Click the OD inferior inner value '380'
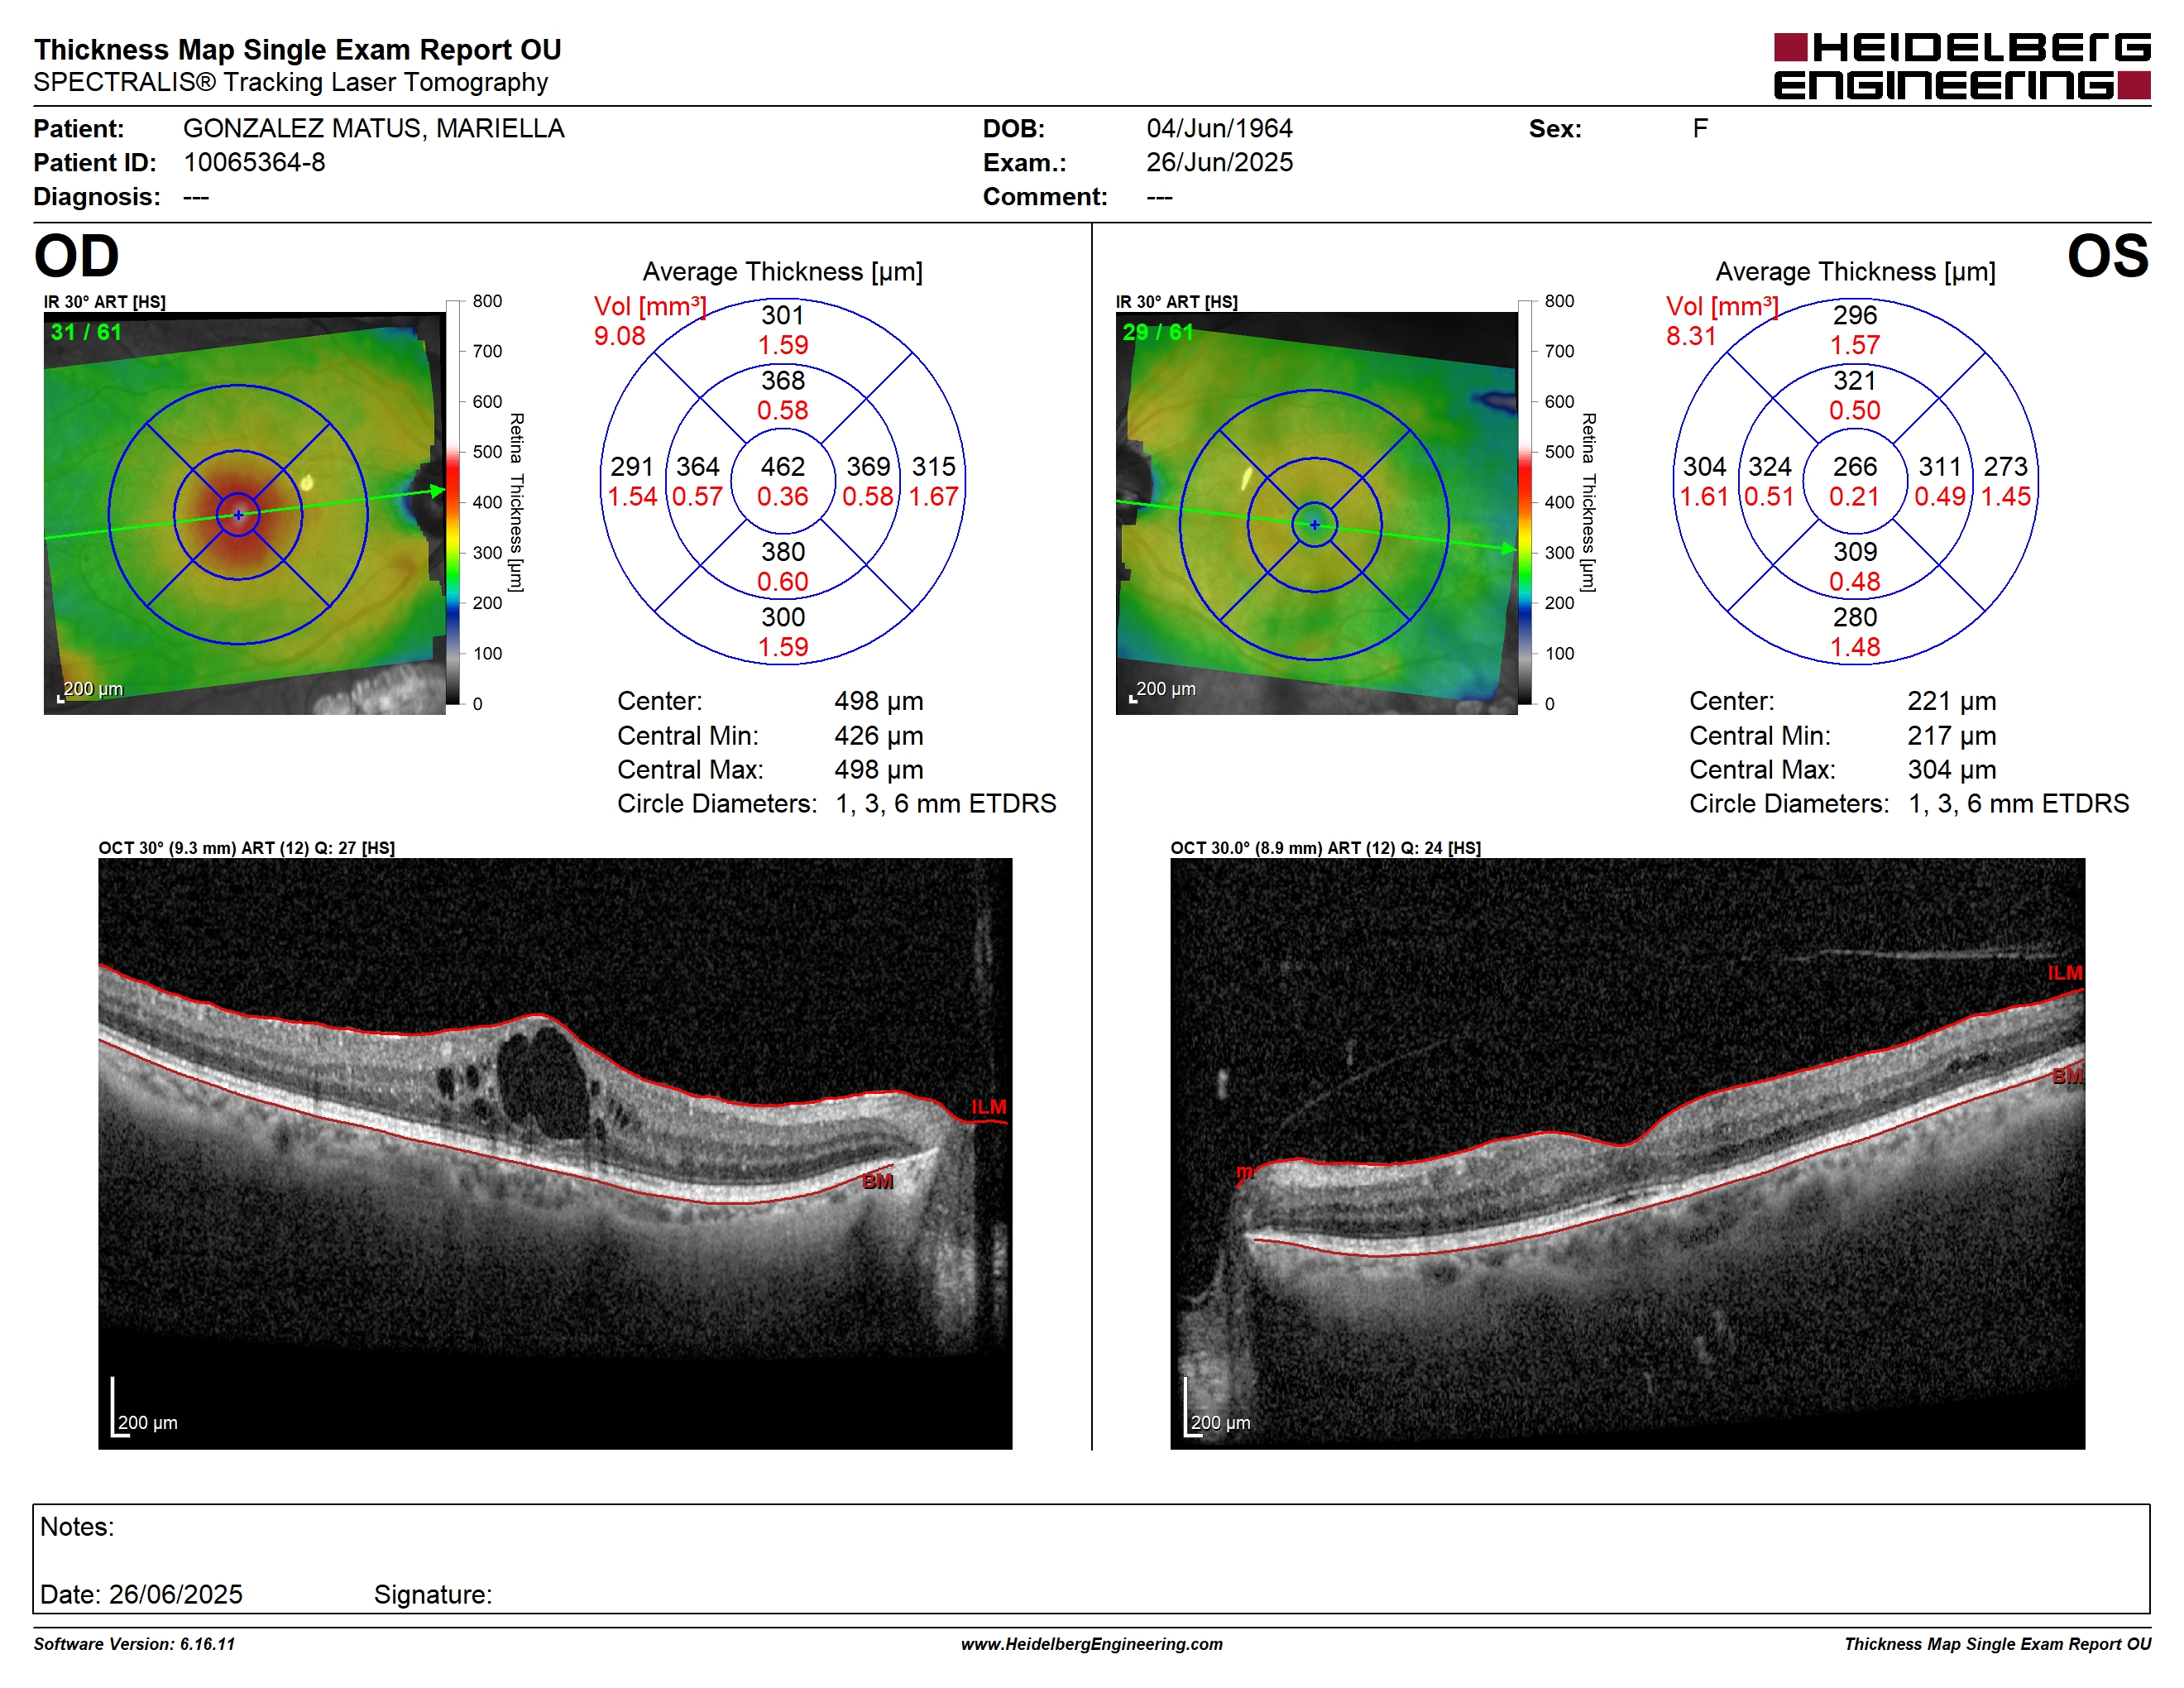The height and width of the screenshot is (1688, 2184). [x=782, y=552]
